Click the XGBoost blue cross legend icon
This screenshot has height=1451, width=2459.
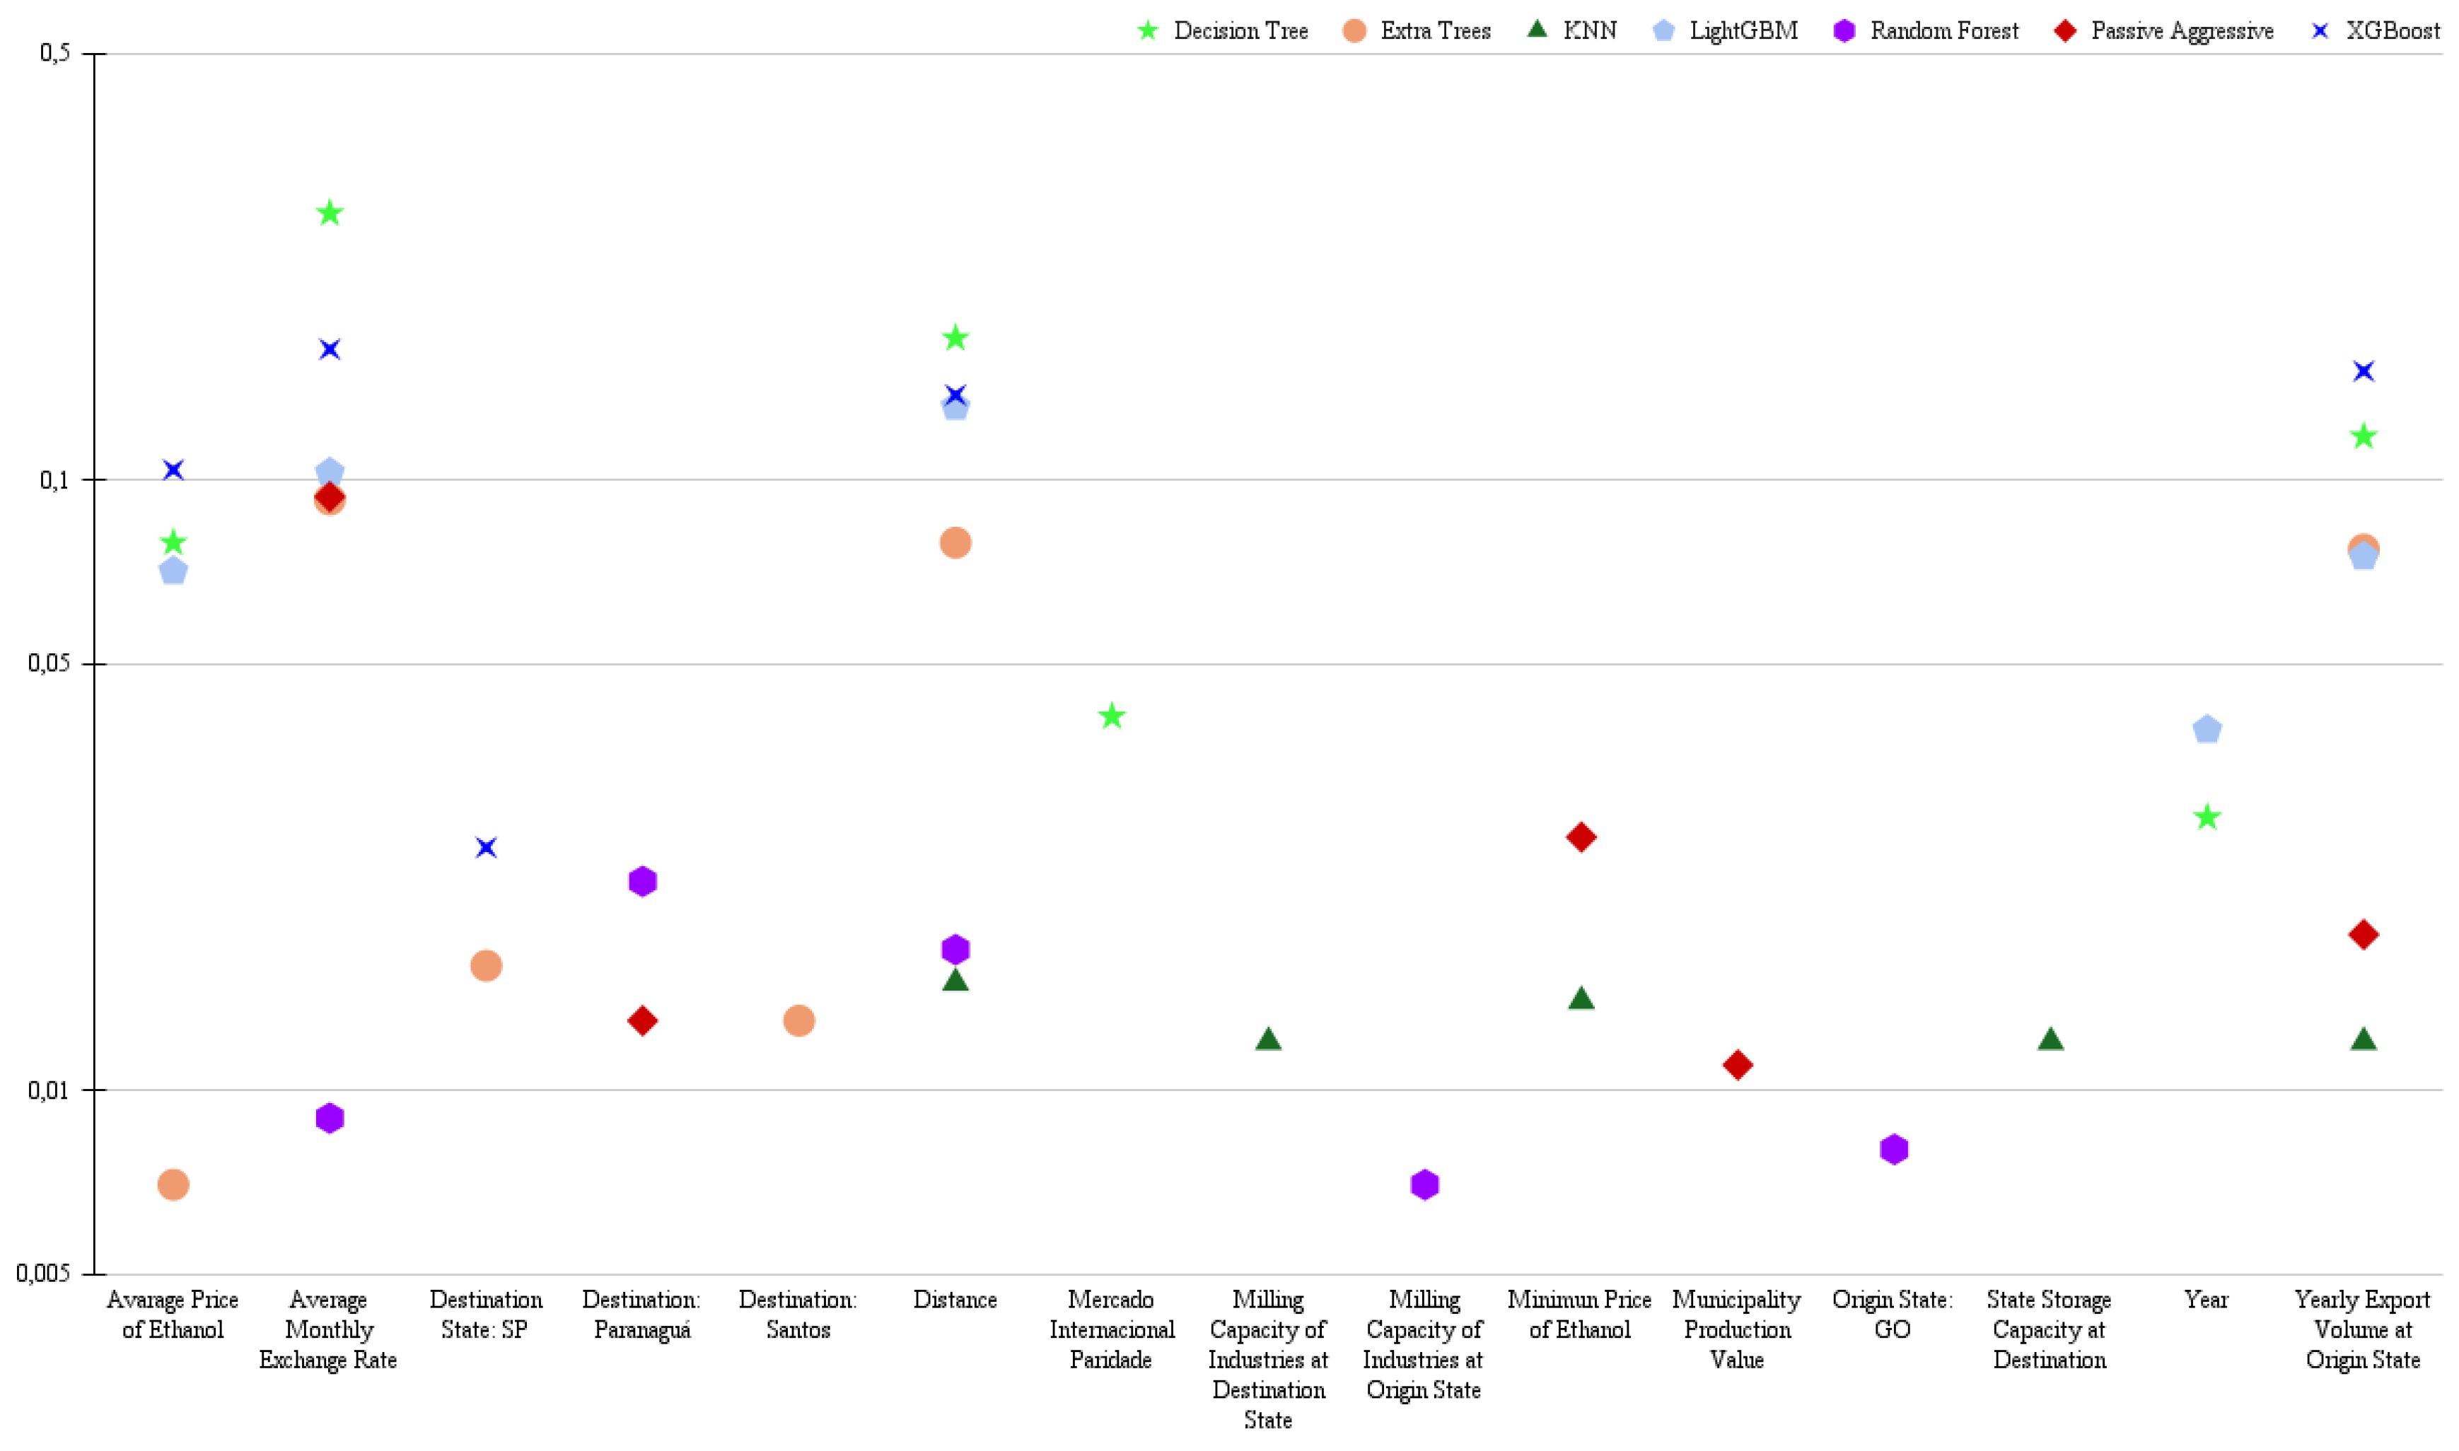click(2321, 31)
